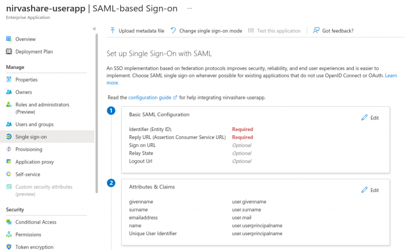
Task: Click Test this application
Action: [275, 31]
